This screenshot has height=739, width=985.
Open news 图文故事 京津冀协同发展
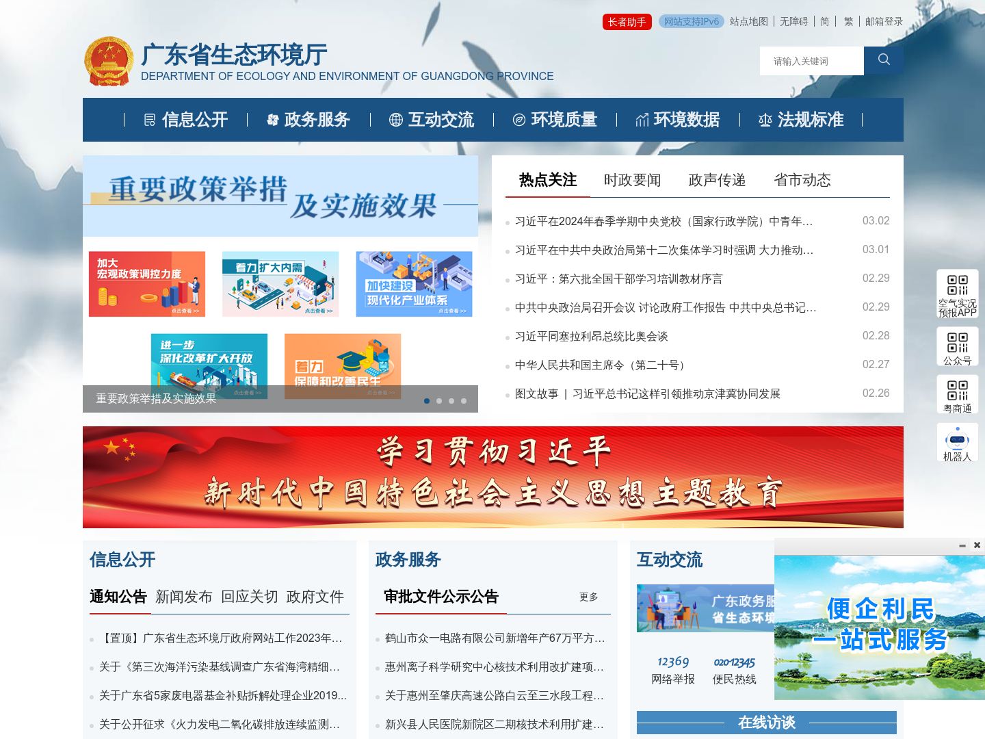(x=647, y=393)
